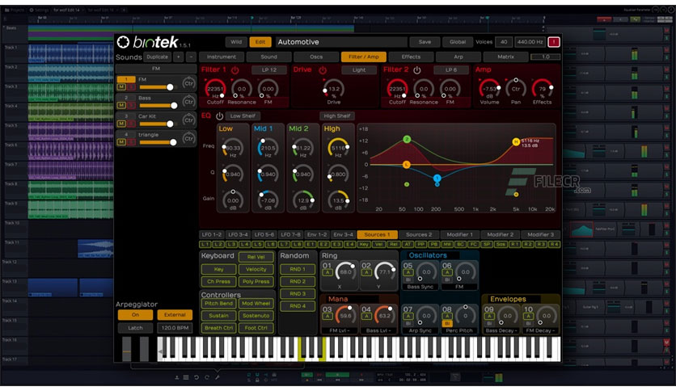This screenshot has height=391, width=676.
Task: Click the red panic exclamation button
Action: (554, 42)
